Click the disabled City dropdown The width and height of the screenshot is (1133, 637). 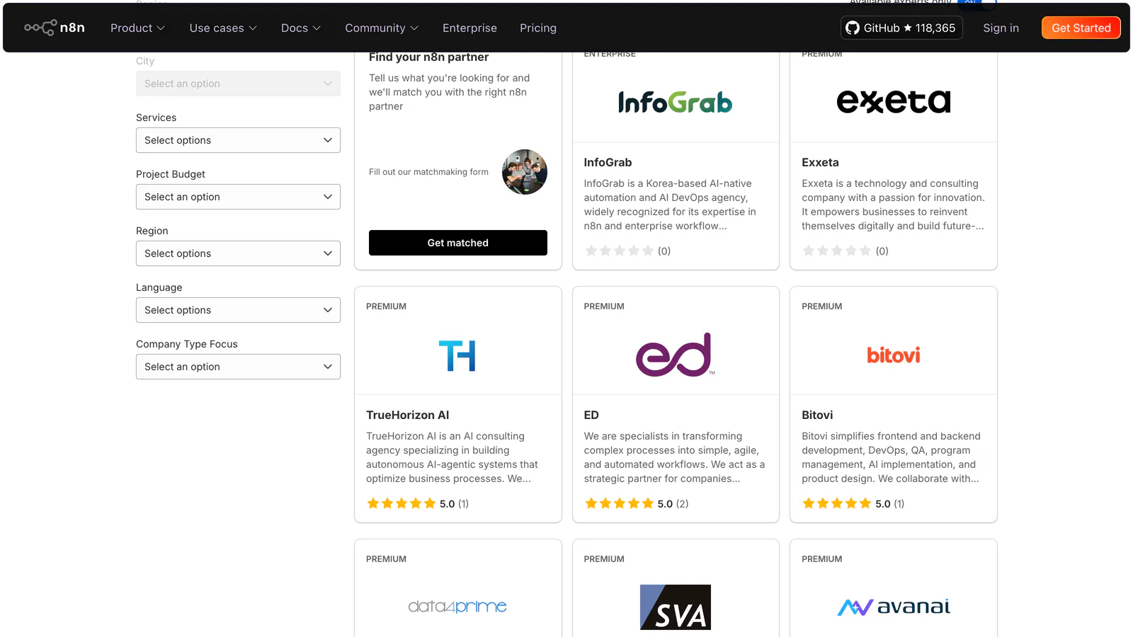[238, 84]
